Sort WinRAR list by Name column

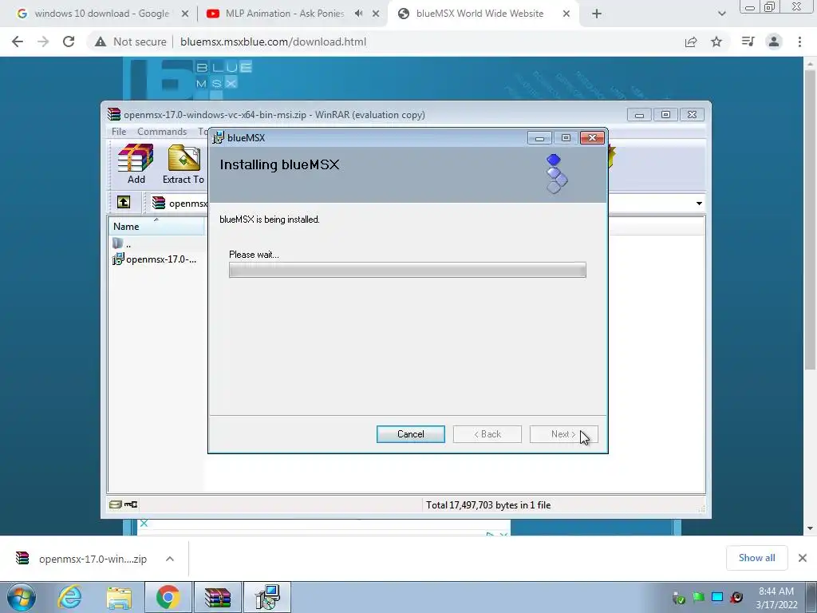pyautogui.click(x=156, y=226)
